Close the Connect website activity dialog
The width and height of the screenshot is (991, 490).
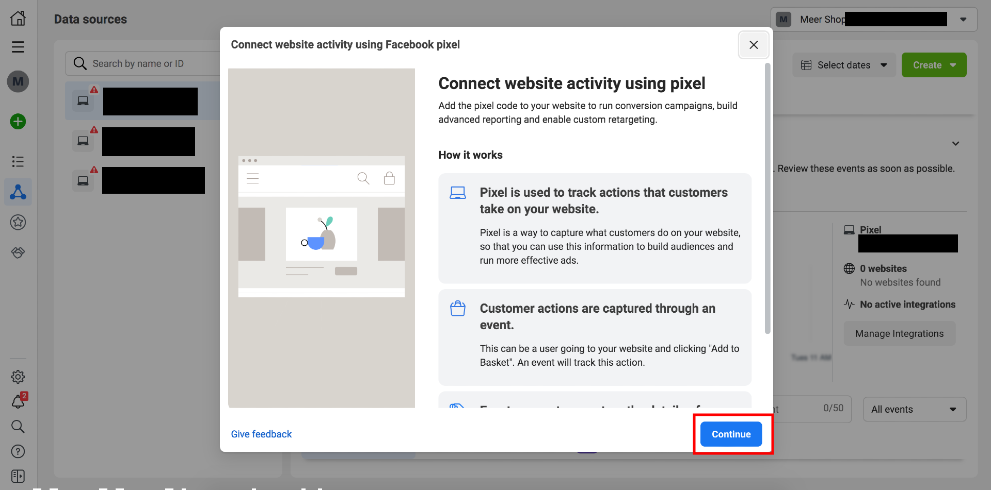point(754,45)
